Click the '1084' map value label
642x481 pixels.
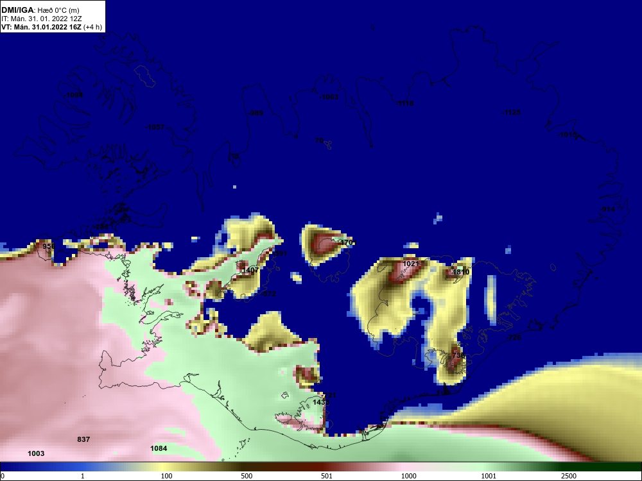click(159, 448)
